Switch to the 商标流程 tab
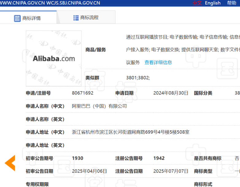Image resolution: width=240 pixels, height=187 pixels. [x=86, y=18]
